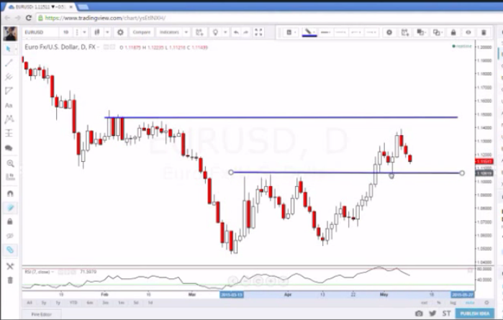This screenshot has width=503, height=320.
Task: Open chart properties gear in top toolbar
Action: tap(120, 32)
